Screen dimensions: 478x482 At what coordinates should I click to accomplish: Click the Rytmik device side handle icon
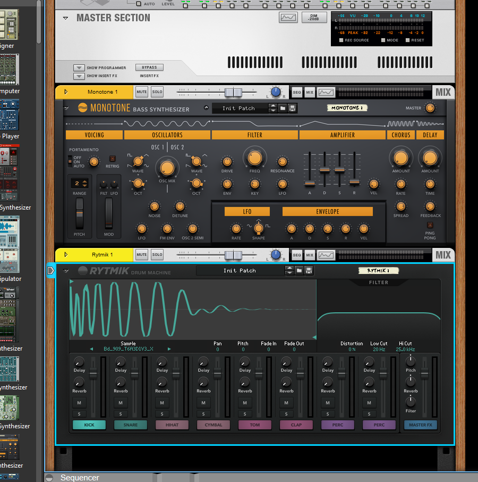coord(50,270)
